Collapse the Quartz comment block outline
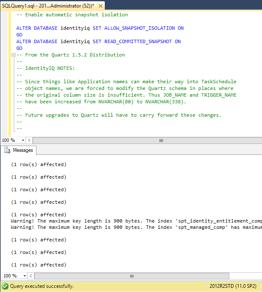262x292 pixels. pos(13,55)
